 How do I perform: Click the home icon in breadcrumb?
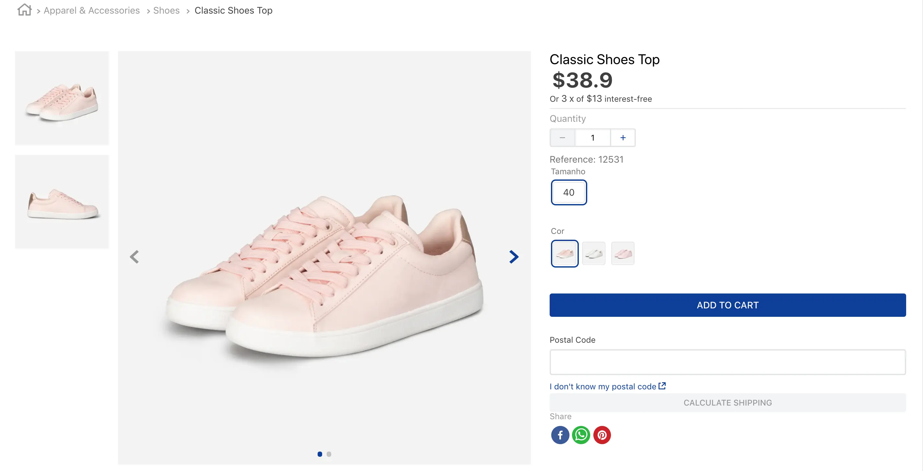[24, 10]
